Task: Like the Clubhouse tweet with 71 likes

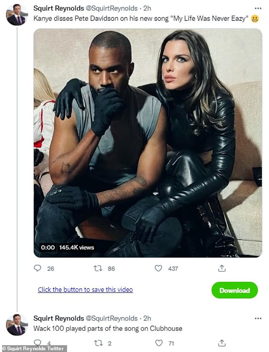Action: pyautogui.click(x=158, y=343)
